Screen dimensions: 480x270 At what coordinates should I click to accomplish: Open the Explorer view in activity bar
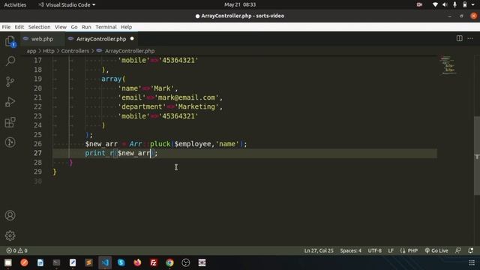(10, 41)
